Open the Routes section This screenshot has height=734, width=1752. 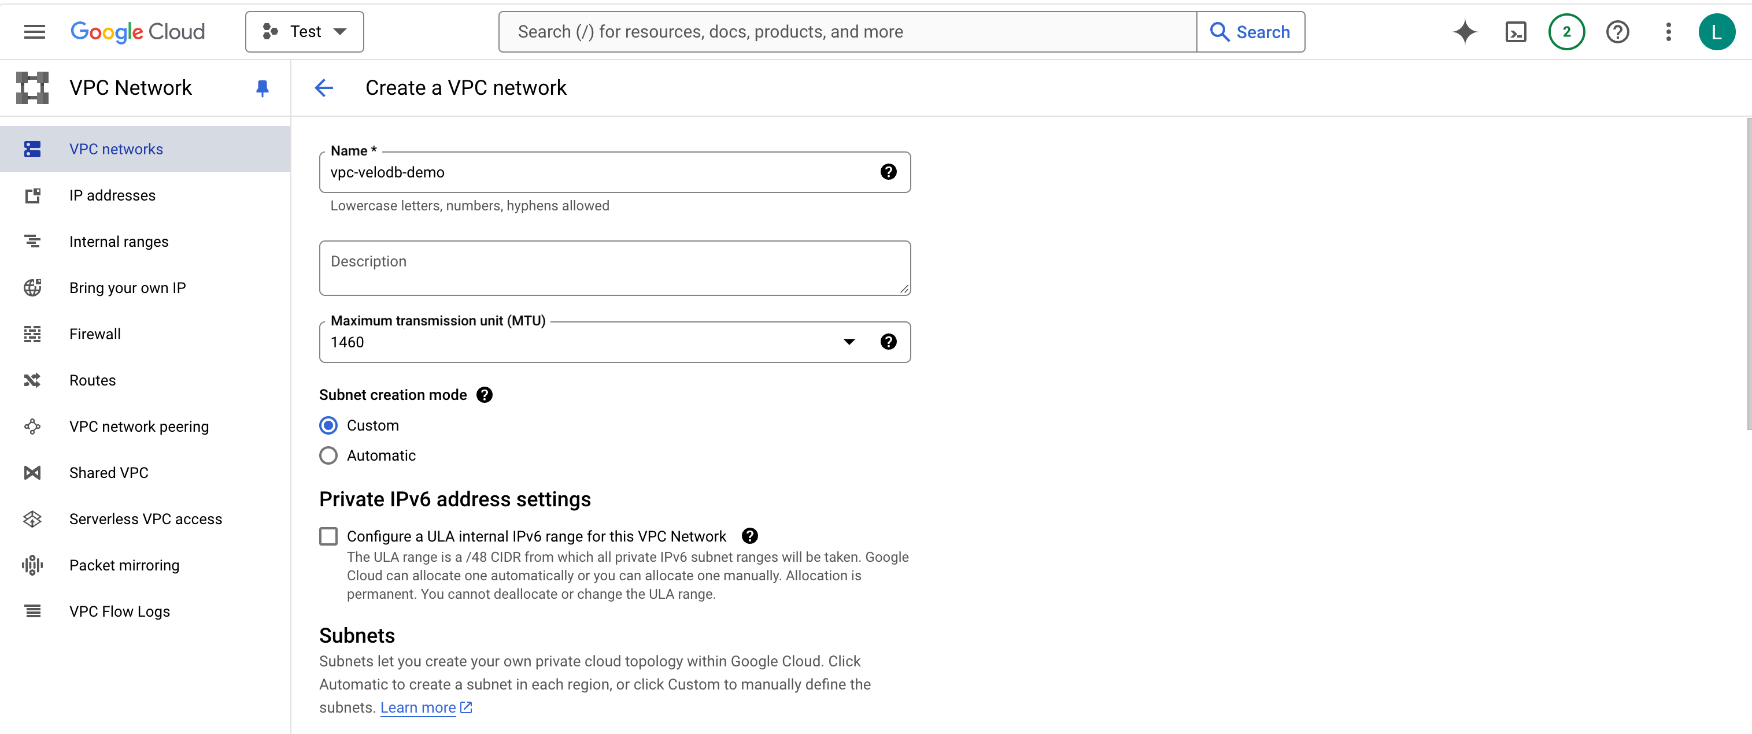(x=92, y=380)
